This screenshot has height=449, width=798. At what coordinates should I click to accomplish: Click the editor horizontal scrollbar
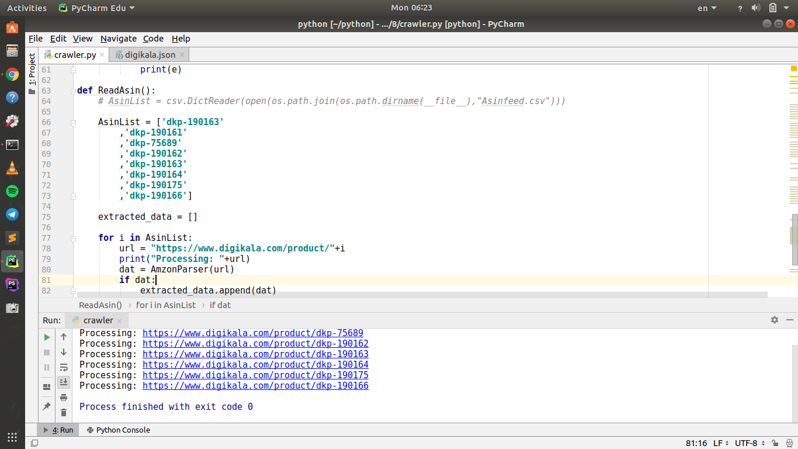point(422,295)
